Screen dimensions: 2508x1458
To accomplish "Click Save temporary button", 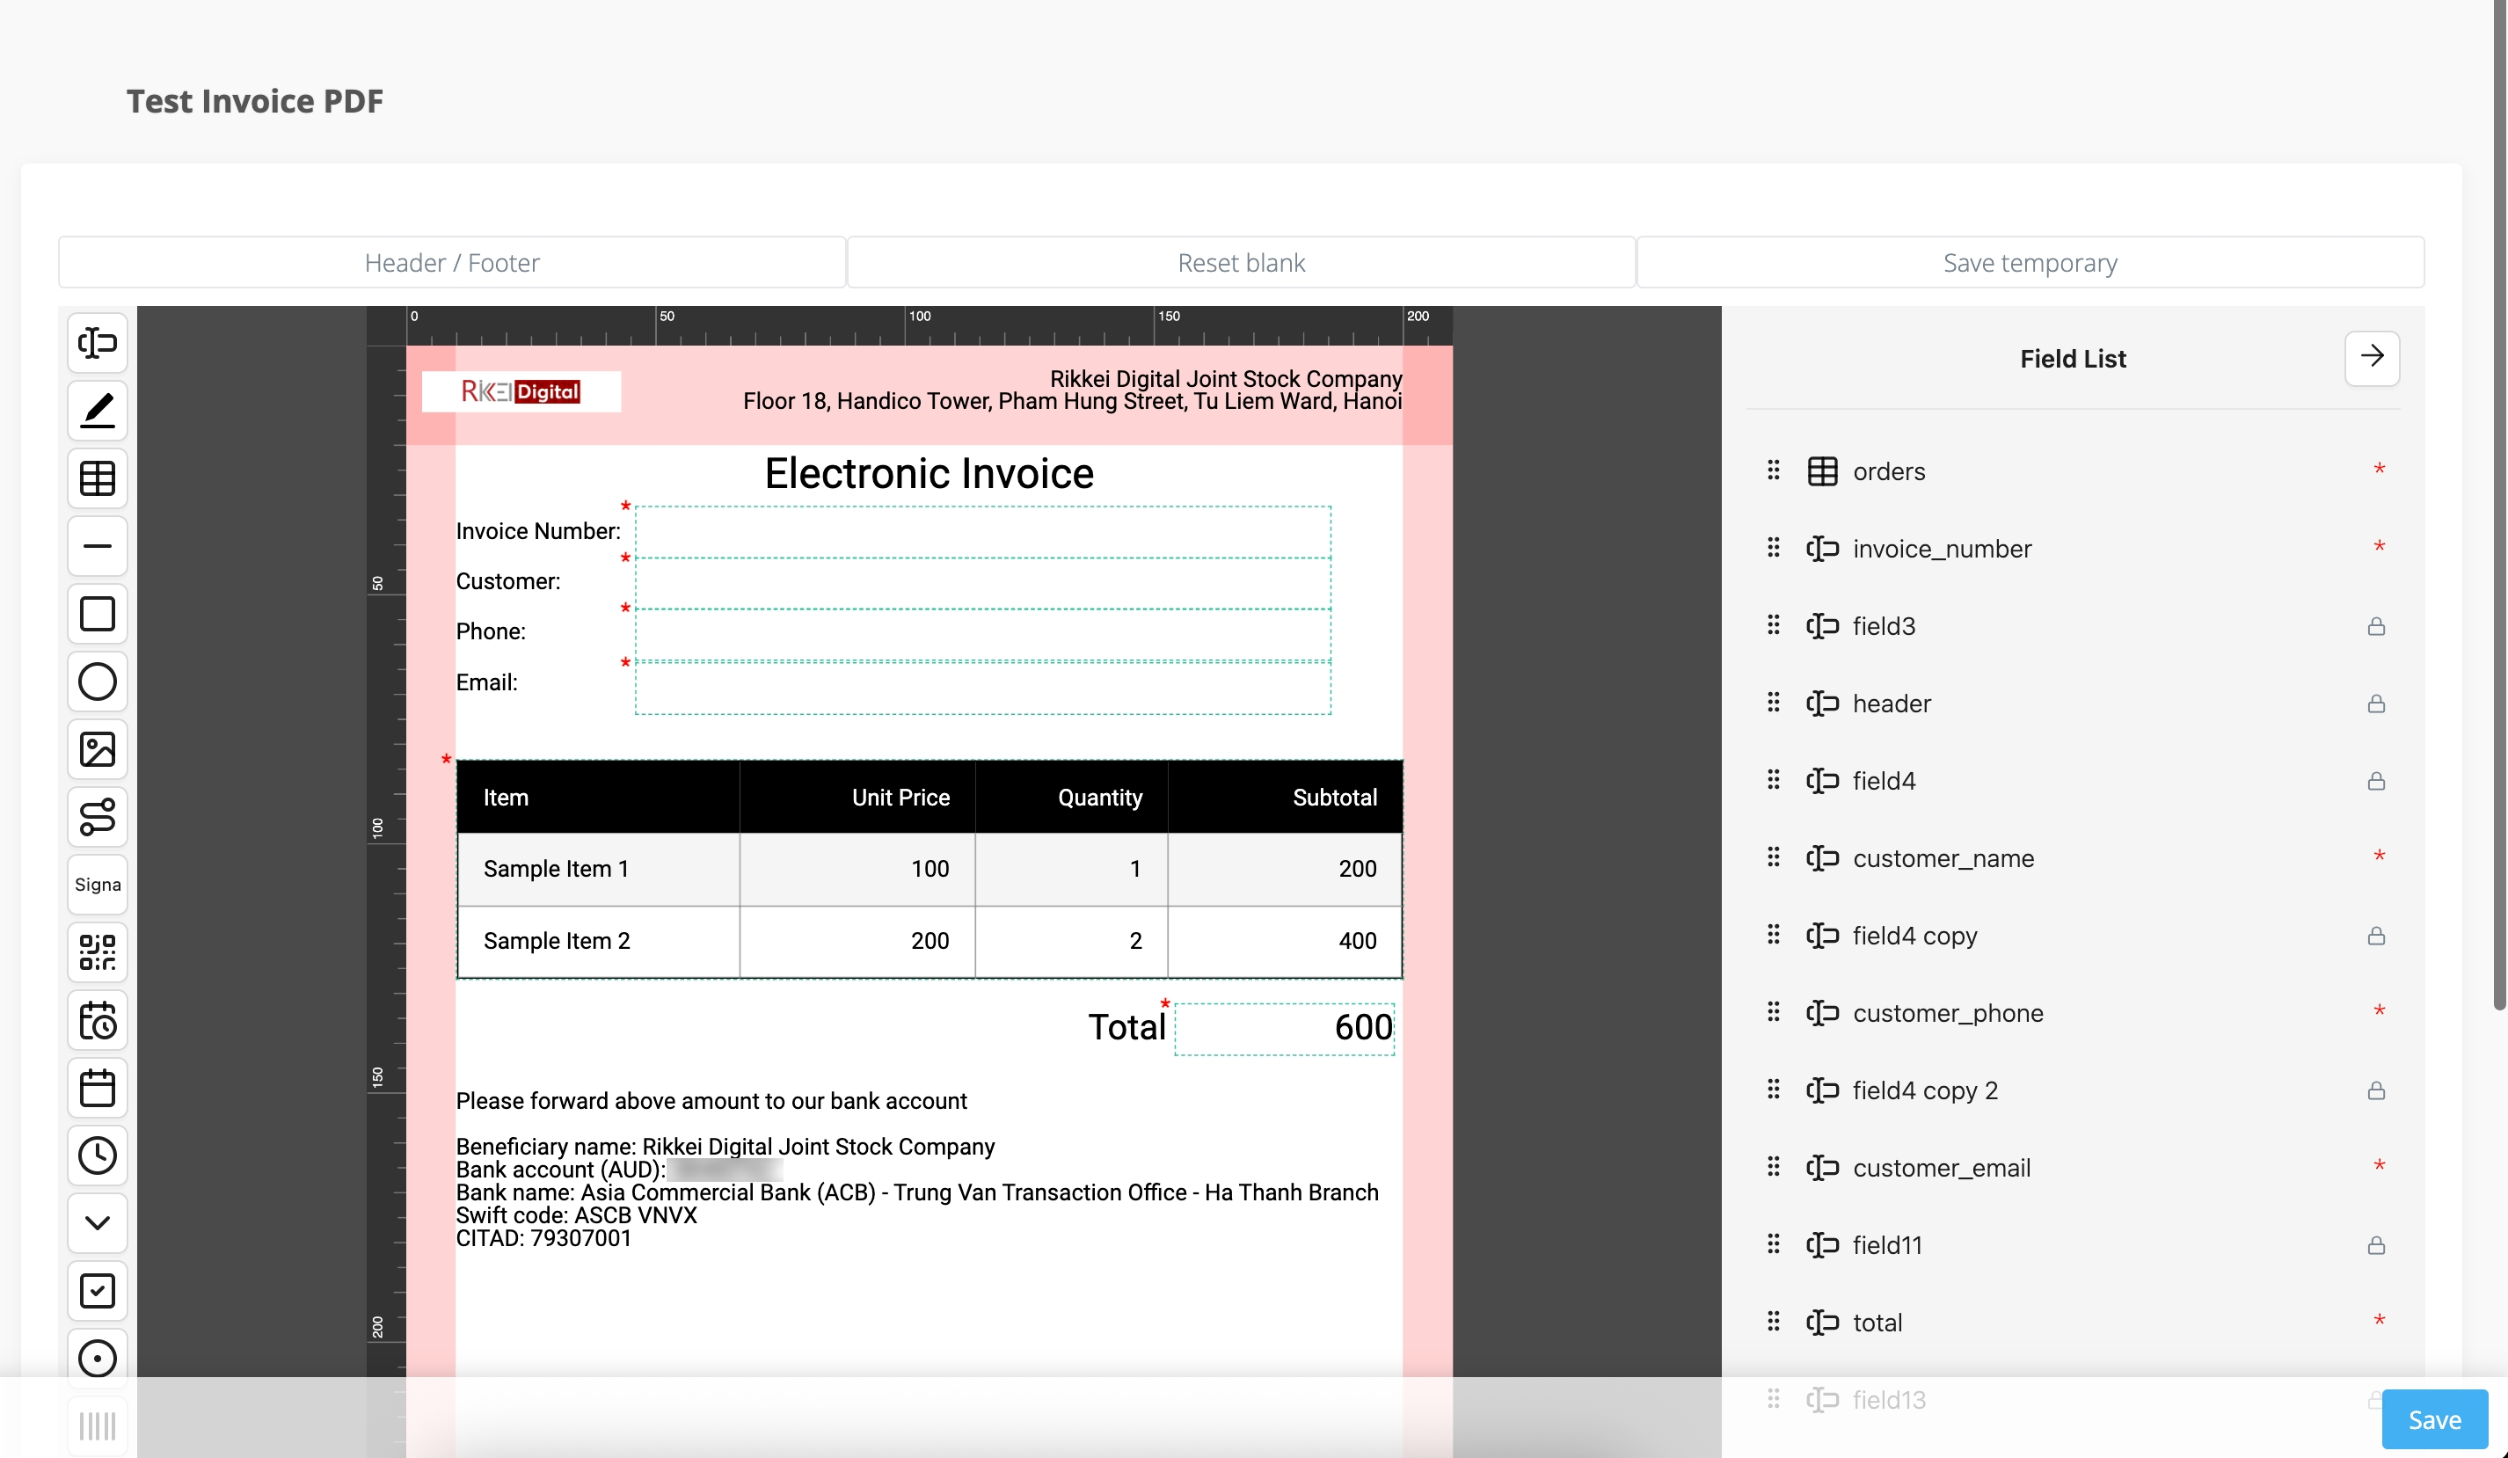I will pyautogui.click(x=2030, y=263).
